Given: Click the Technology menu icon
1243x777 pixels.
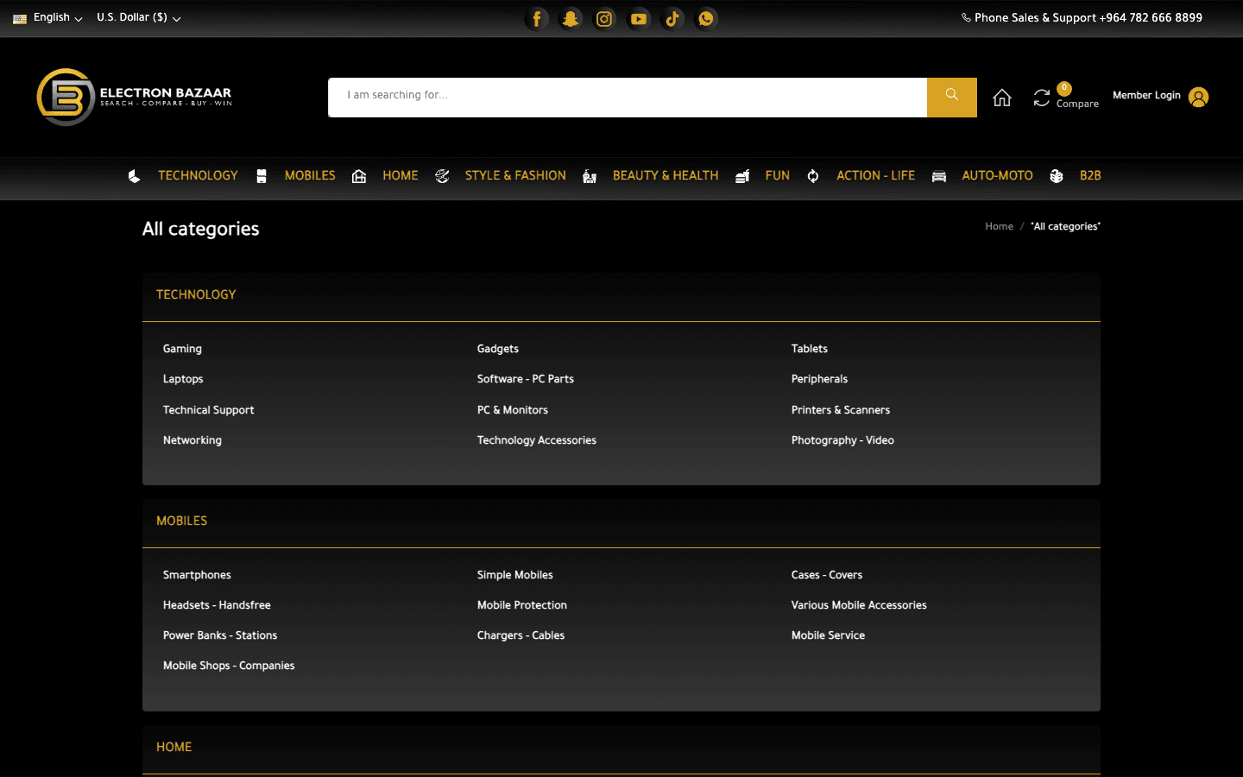Looking at the screenshot, I should pos(134,176).
